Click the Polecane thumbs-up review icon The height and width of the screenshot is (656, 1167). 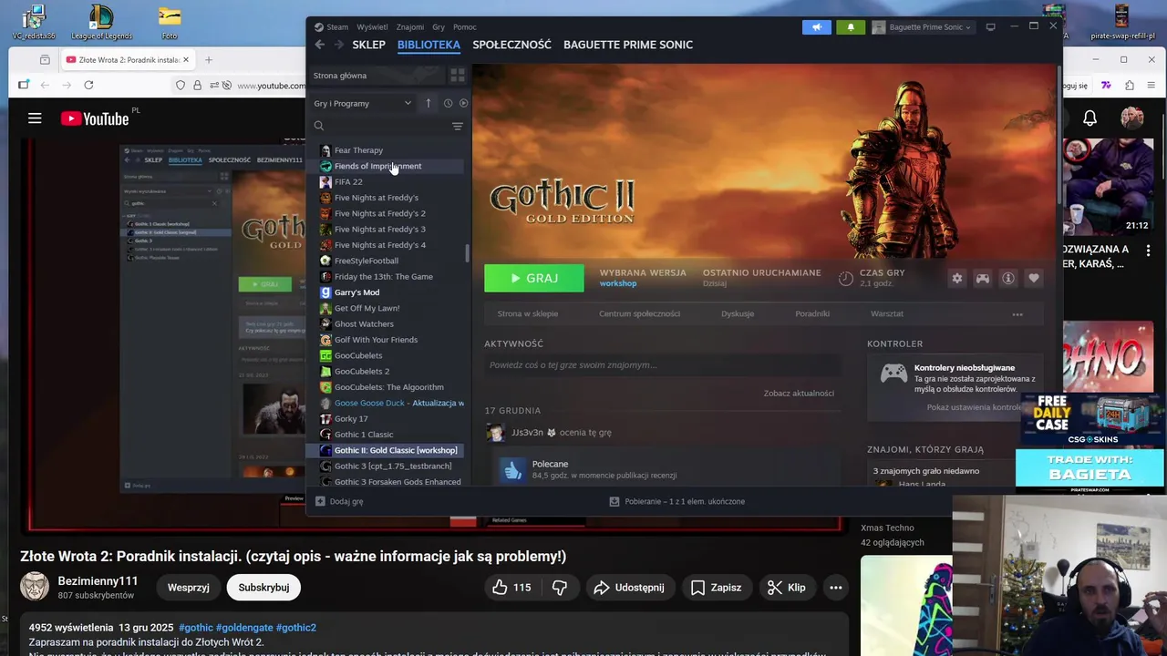click(512, 469)
